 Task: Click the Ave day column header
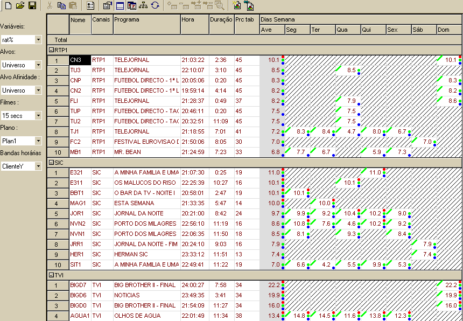272,30
